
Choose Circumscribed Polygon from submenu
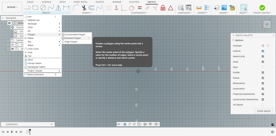76,35
